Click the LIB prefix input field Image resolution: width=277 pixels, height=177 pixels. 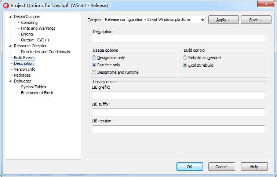pyautogui.click(x=178, y=95)
